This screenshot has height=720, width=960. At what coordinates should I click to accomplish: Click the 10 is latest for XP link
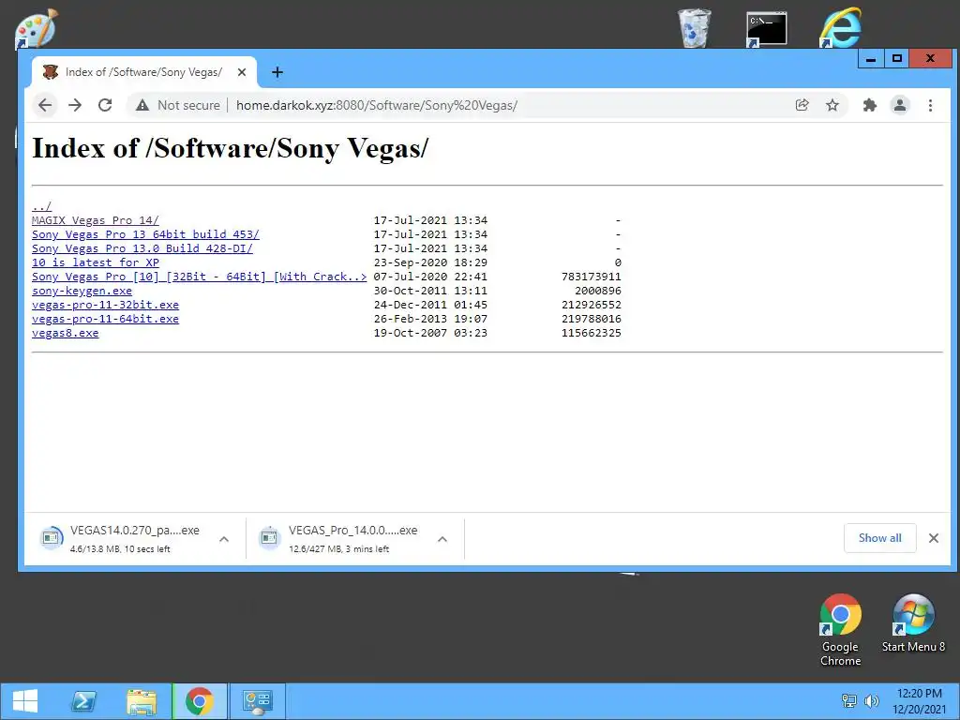[96, 262]
